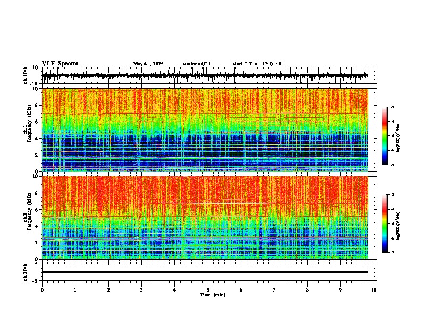Click the "-3" label on ch.2 color bar
Viewport: 421px width, 325px height.
click(392, 195)
